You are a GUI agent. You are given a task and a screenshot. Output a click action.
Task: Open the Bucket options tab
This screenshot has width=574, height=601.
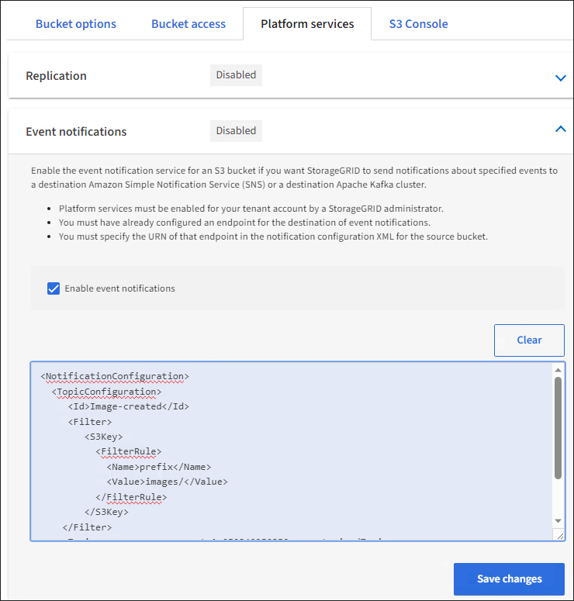pos(76,24)
